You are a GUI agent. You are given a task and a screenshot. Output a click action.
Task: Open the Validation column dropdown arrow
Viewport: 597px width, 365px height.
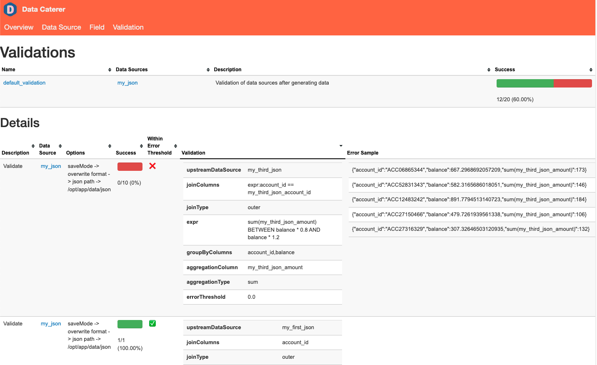pos(340,145)
